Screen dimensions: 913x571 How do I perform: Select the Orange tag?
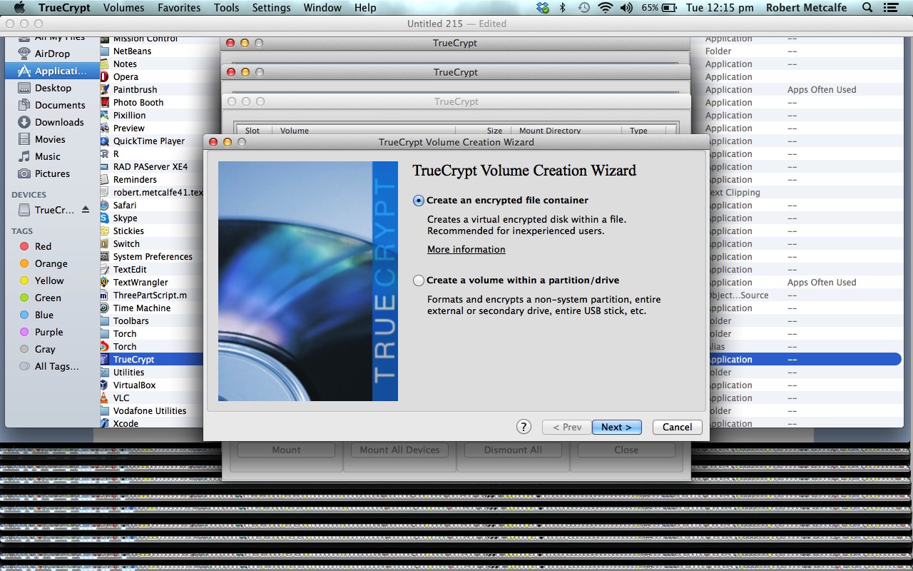click(51, 263)
